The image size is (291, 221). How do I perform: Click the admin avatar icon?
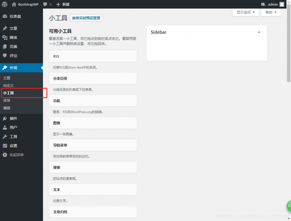[282, 4]
